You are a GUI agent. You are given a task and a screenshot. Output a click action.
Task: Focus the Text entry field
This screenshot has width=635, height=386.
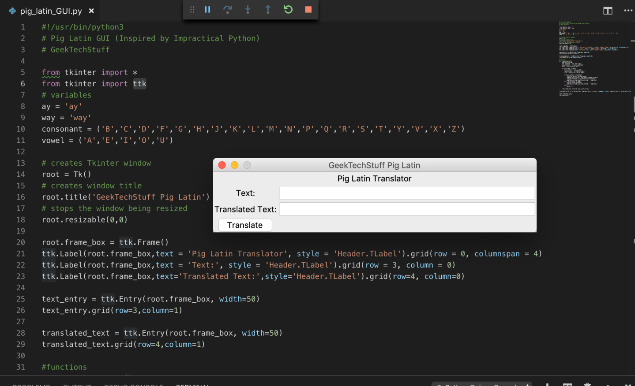pyautogui.click(x=407, y=193)
